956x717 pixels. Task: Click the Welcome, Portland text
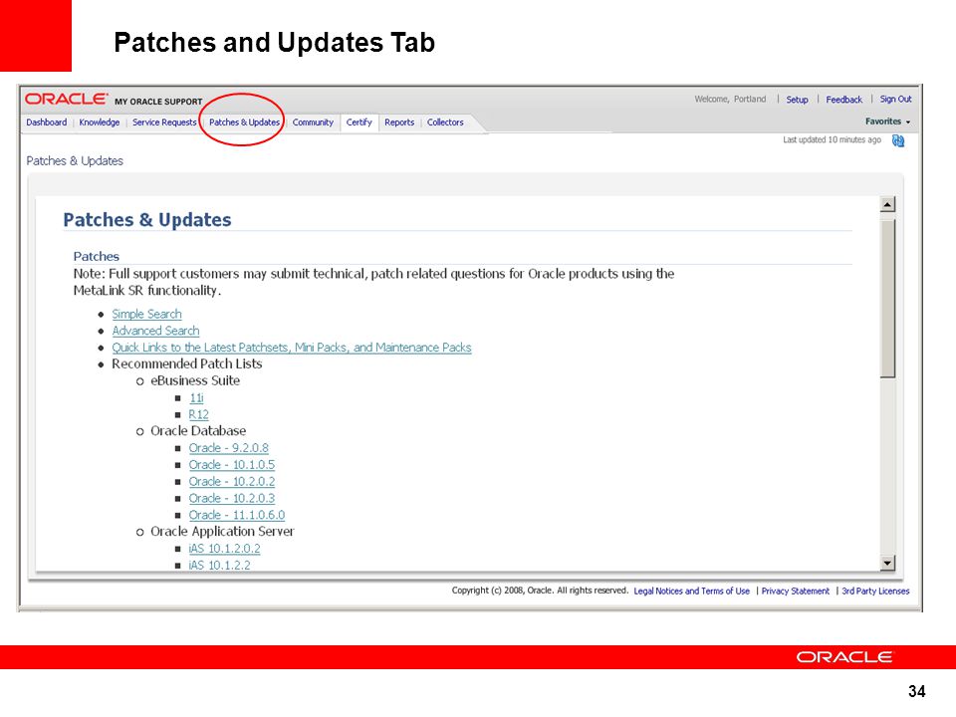point(730,99)
